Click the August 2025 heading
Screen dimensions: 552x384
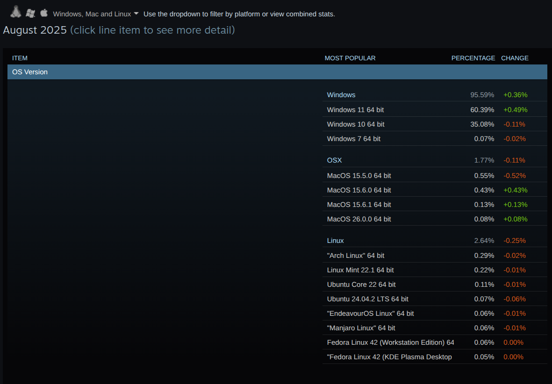point(35,30)
